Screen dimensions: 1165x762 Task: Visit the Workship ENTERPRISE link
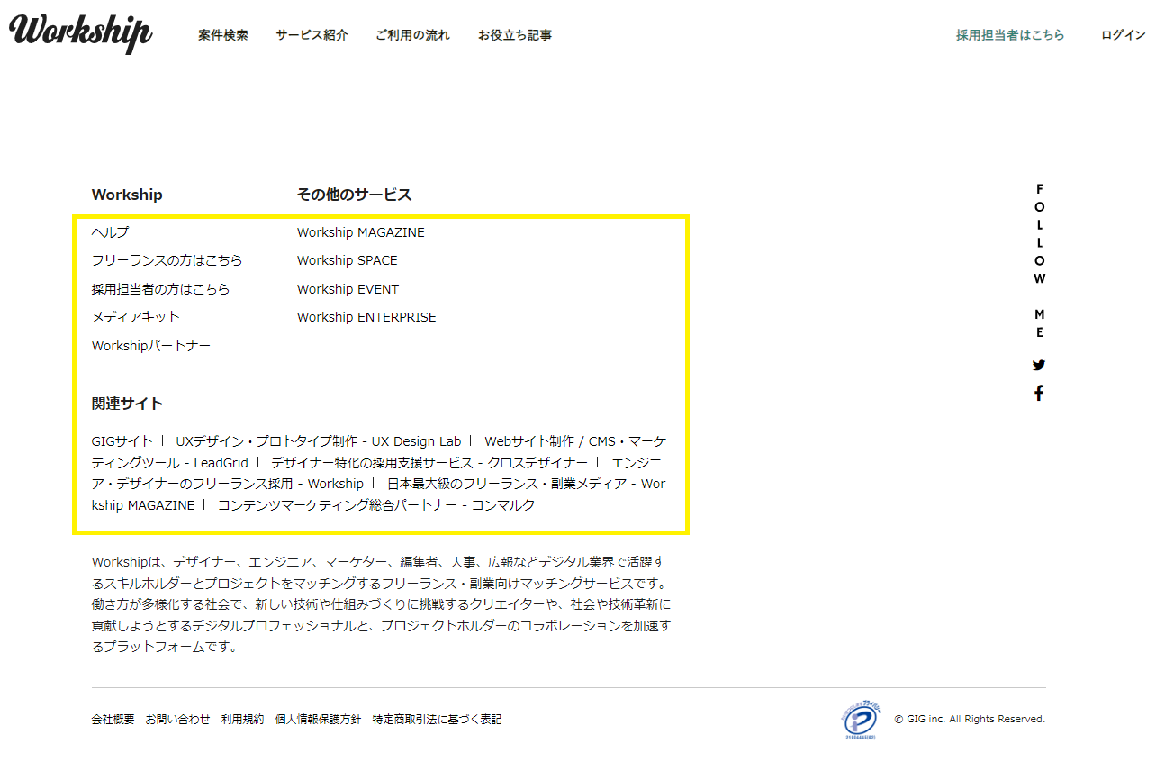click(366, 317)
